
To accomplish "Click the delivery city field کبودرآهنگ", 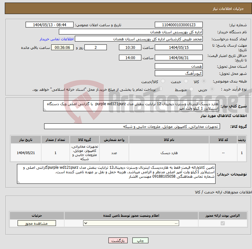I will 178,73.
